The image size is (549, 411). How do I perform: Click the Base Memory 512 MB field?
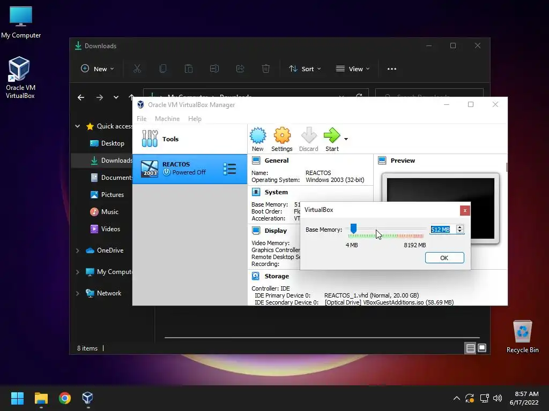(x=442, y=229)
